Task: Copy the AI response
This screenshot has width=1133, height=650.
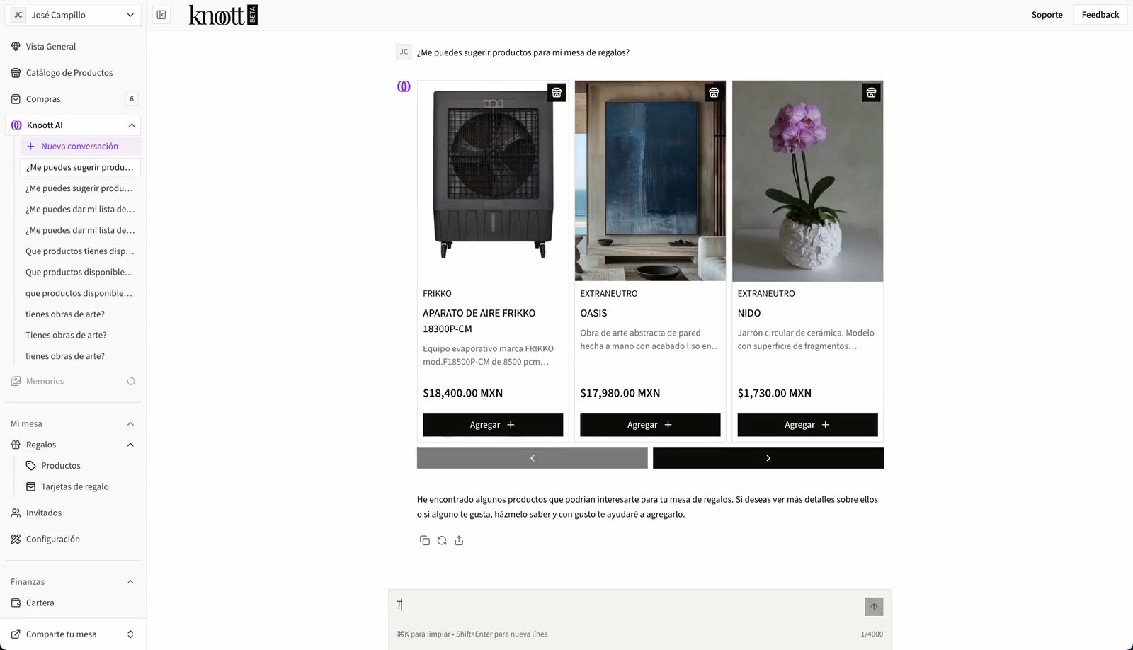Action: (x=425, y=541)
